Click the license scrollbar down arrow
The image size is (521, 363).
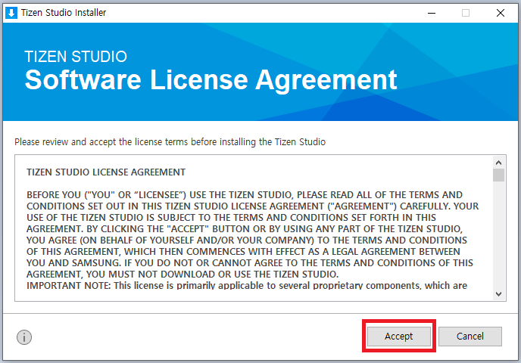(498, 293)
